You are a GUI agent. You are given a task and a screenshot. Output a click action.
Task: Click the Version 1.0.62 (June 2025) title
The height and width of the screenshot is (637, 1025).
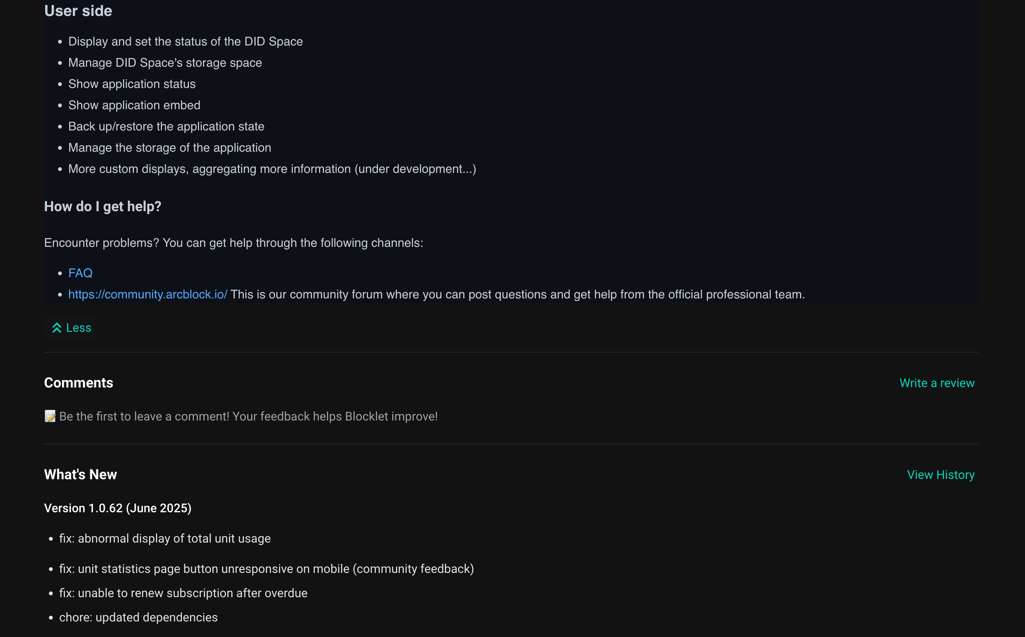click(x=118, y=508)
